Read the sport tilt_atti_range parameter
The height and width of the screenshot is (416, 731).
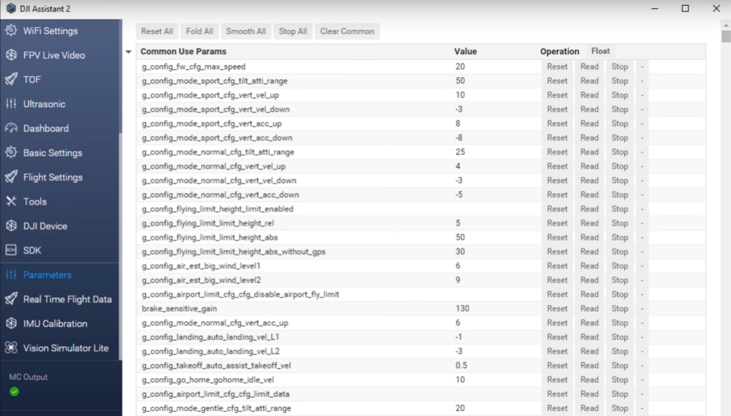589,81
